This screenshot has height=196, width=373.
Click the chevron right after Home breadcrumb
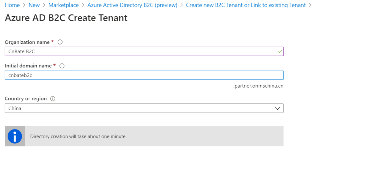coord(24,5)
